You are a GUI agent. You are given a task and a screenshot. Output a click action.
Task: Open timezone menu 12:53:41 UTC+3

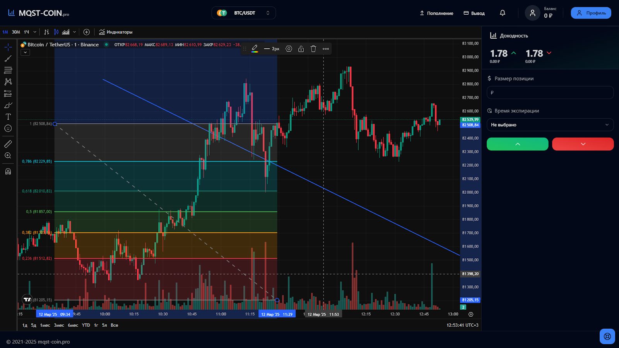coord(462,325)
